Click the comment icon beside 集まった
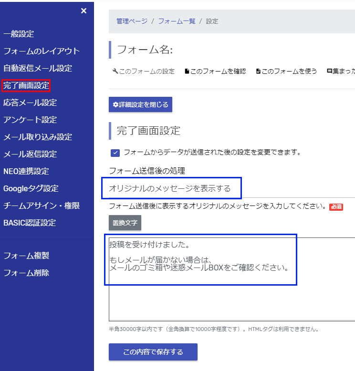 329,71
